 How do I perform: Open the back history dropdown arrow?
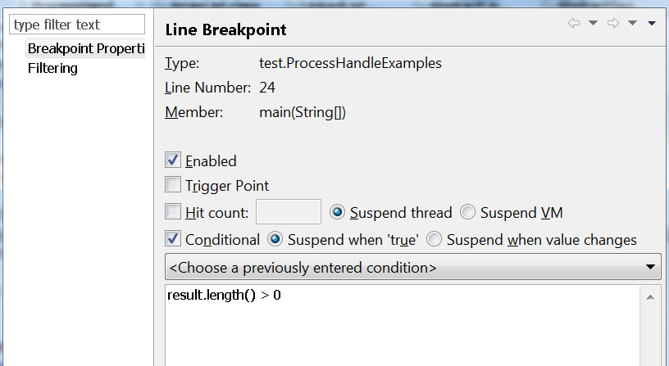pyautogui.click(x=593, y=23)
